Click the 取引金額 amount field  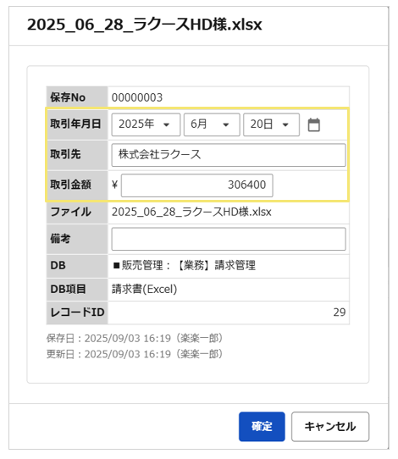coord(197,185)
